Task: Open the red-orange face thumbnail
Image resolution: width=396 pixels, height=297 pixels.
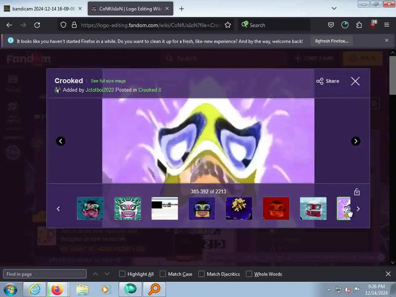Action: [276, 208]
